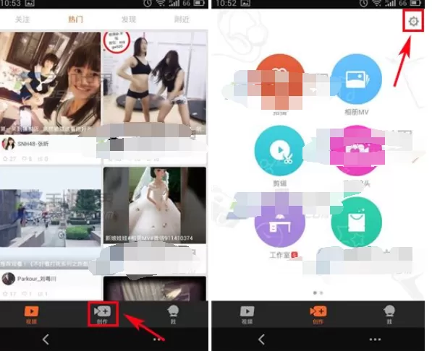Open Parkour_刘粤川 round avatar
This screenshot has width=432, height=351.
click(8, 279)
